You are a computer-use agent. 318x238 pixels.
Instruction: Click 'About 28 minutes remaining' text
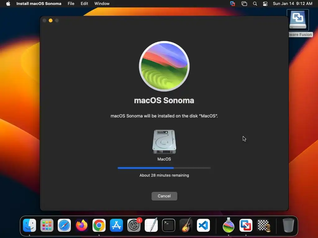164,175
